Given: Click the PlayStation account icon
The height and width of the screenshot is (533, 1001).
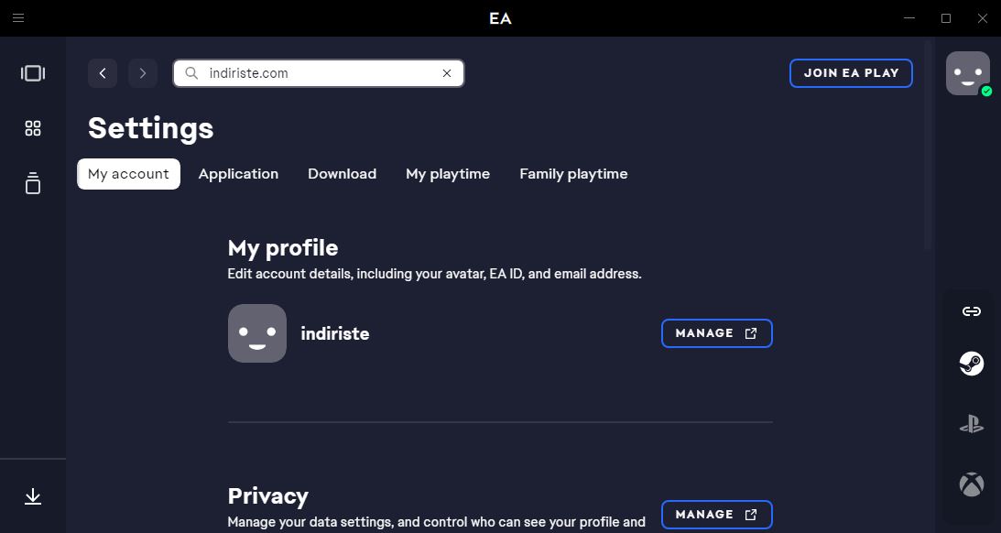Looking at the screenshot, I should [971, 424].
